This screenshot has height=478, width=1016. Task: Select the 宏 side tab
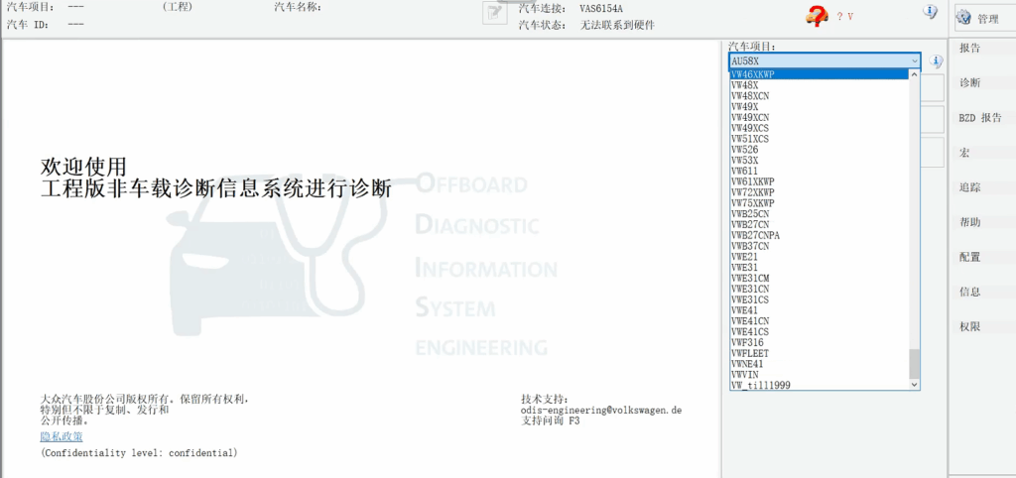pyautogui.click(x=964, y=153)
